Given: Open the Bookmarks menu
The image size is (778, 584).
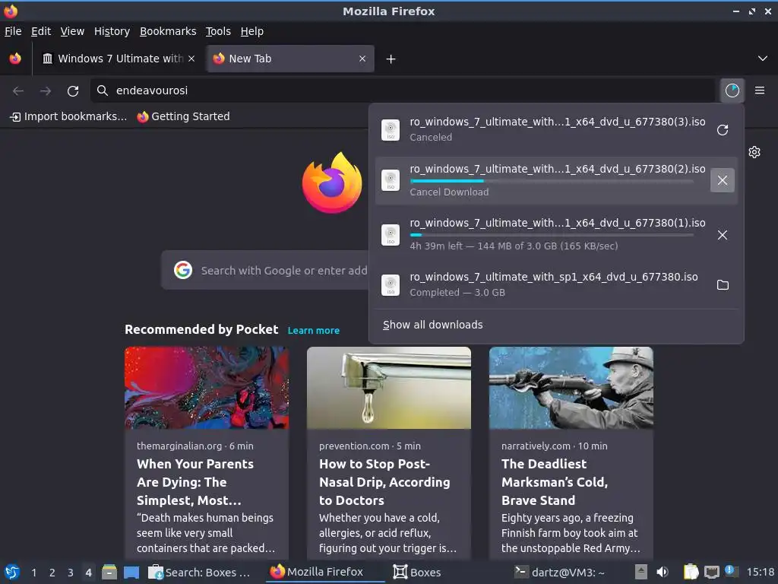Looking at the screenshot, I should 168,31.
